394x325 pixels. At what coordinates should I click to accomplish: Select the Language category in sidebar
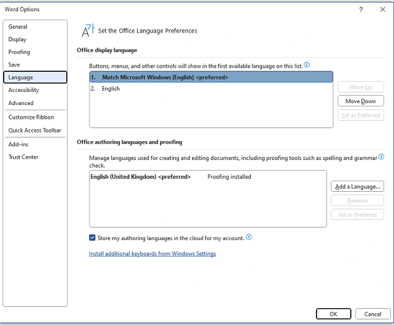pos(35,77)
